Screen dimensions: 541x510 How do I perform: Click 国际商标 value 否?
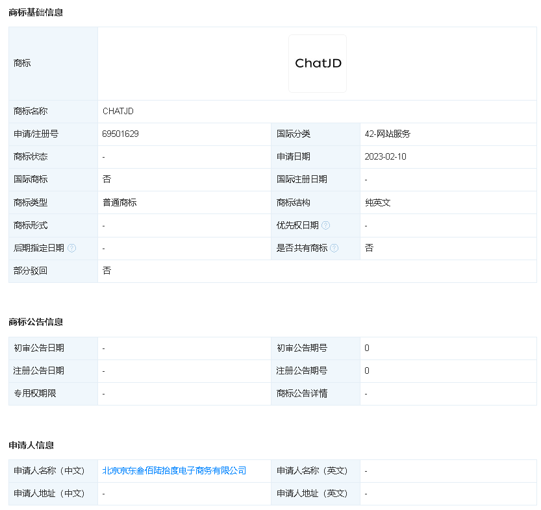tap(104, 179)
